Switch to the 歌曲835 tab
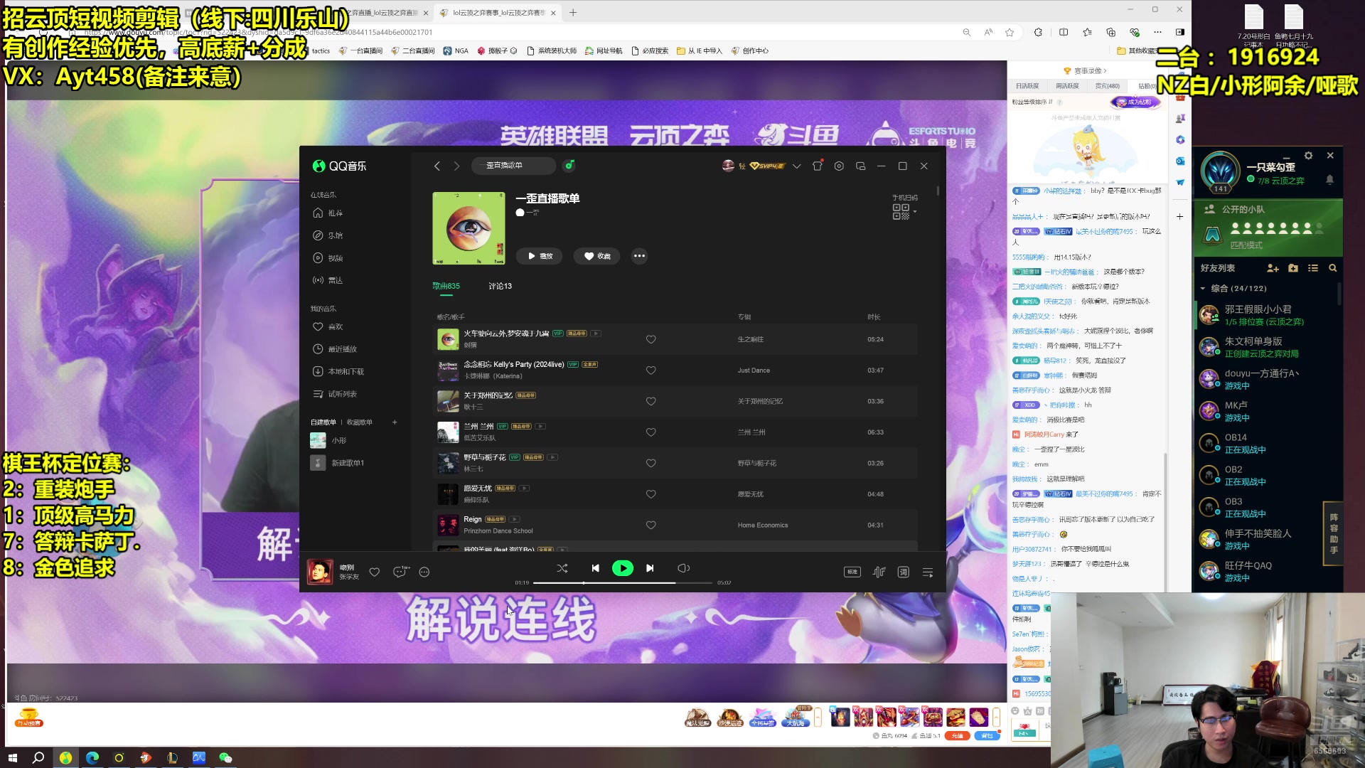1365x768 pixels. click(446, 287)
